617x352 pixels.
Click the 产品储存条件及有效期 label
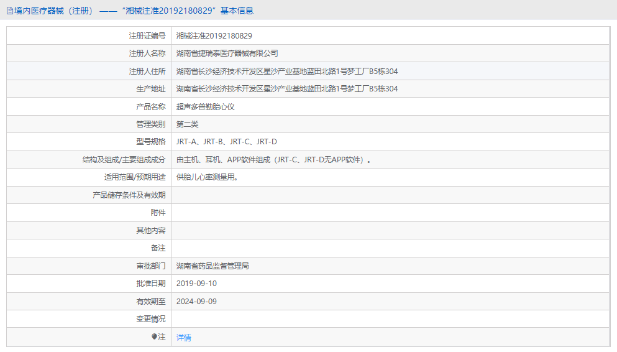click(x=129, y=195)
